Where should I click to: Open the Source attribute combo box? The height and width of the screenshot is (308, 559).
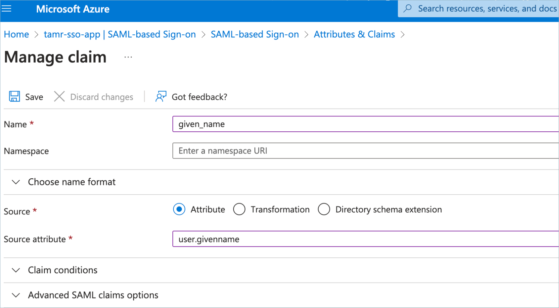364,239
